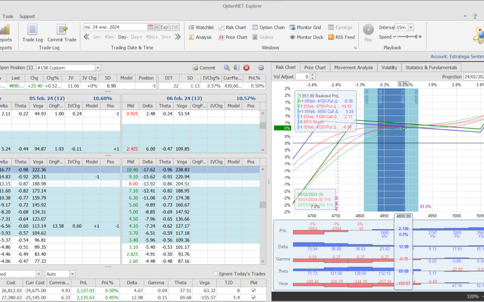484x302 pixels.
Task: Expand the #158 Custom position dropdown
Action: 98,68
